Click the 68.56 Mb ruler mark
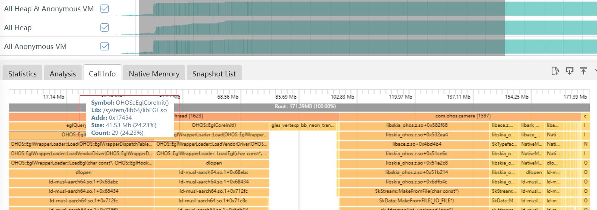The image size is (597, 210). tap(228, 97)
